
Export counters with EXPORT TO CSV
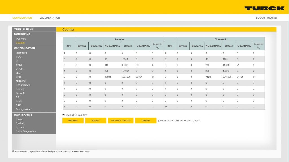point(121,120)
